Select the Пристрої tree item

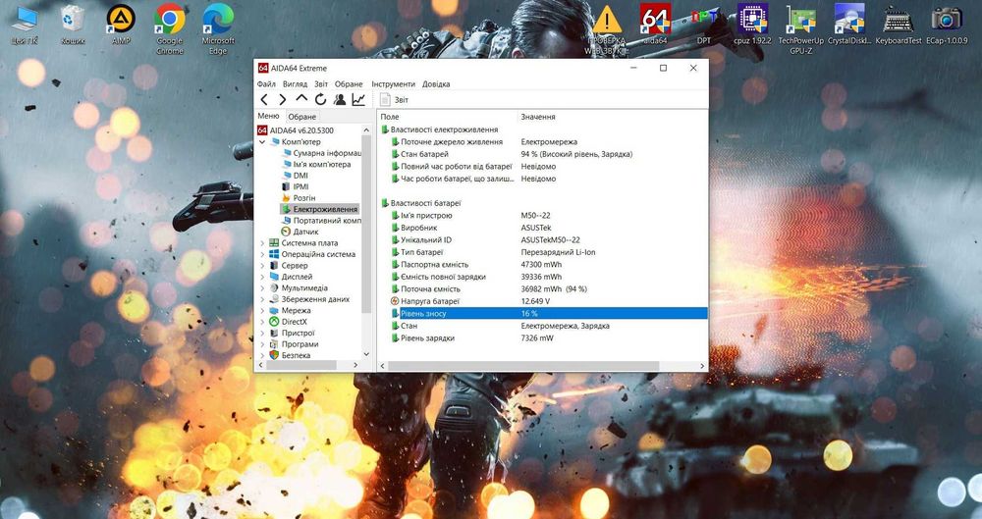(x=292, y=333)
